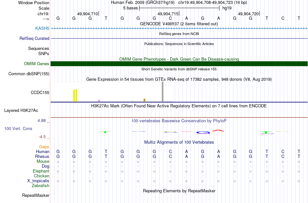Image resolution: width=308 pixels, height=203 pixels.
Task: Click the red A conservation logo letter
Action: (x=218, y=130)
